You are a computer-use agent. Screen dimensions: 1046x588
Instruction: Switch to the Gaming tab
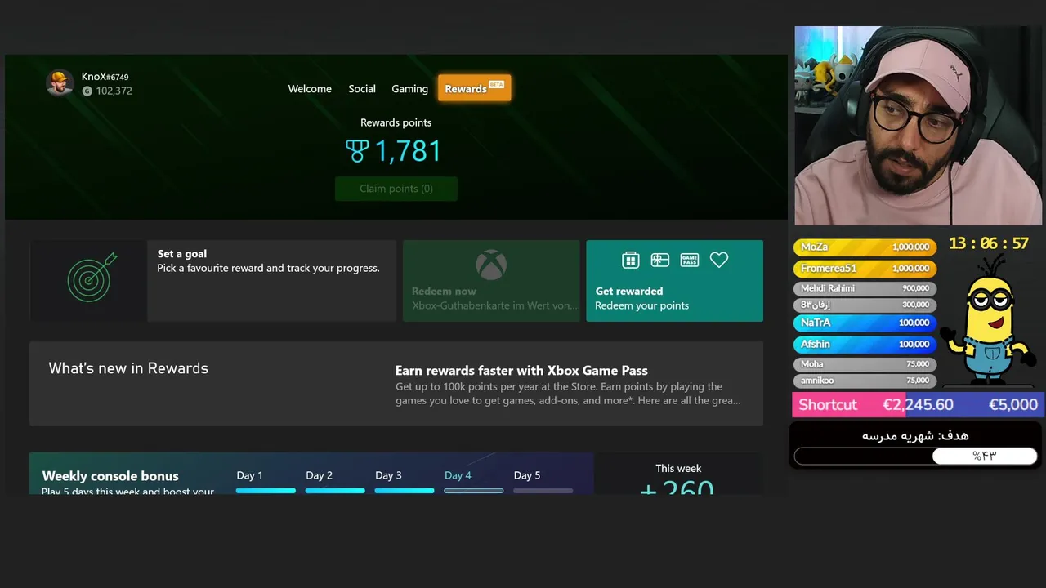pyautogui.click(x=409, y=89)
